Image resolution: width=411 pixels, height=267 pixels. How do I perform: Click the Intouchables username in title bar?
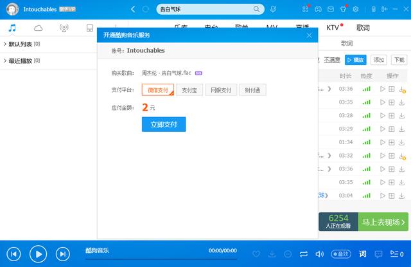coord(40,9)
